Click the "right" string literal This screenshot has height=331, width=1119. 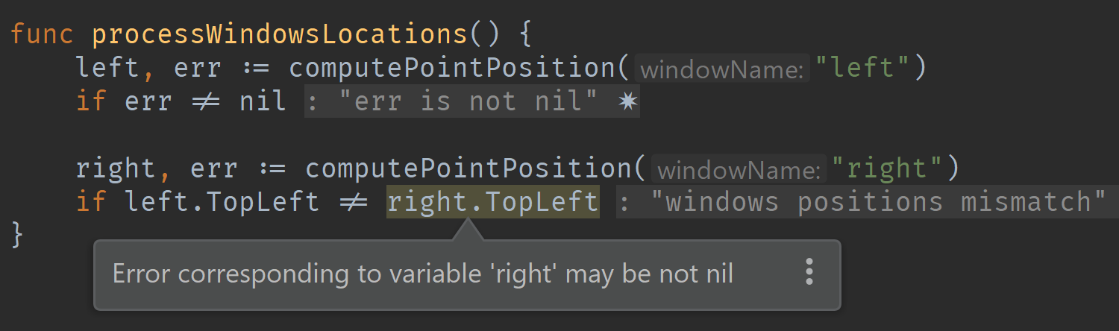coord(887,168)
